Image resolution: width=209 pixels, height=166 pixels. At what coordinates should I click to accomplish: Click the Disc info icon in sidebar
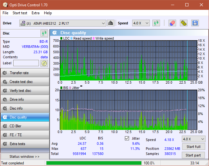[5, 108]
